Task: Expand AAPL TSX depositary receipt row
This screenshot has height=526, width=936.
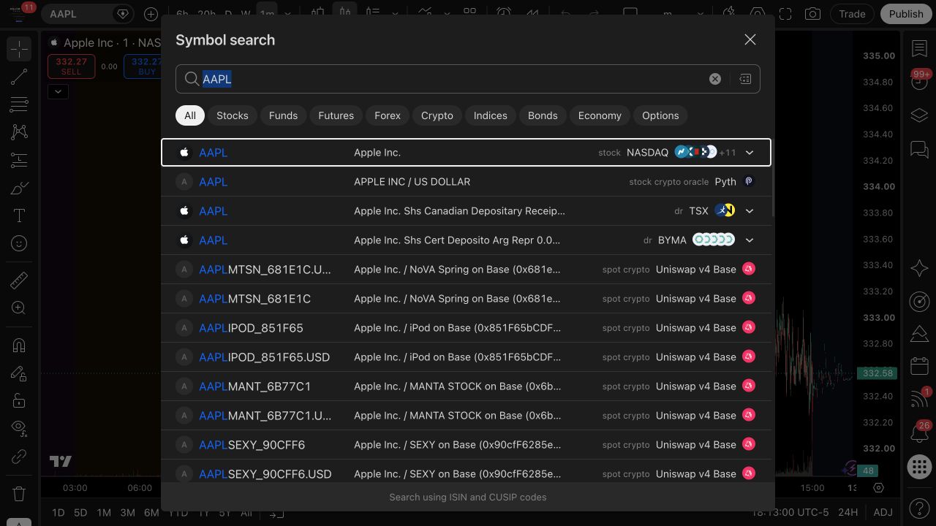Action: 750,211
